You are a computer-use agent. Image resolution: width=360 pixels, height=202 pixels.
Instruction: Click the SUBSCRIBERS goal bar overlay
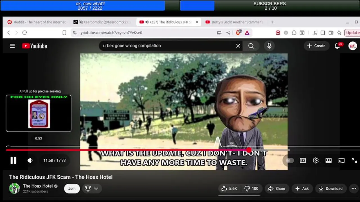click(x=269, y=6)
